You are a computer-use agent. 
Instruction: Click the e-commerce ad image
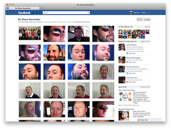coord(125,96)
